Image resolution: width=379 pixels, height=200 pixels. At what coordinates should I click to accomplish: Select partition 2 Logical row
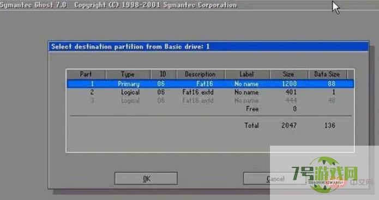click(x=210, y=92)
